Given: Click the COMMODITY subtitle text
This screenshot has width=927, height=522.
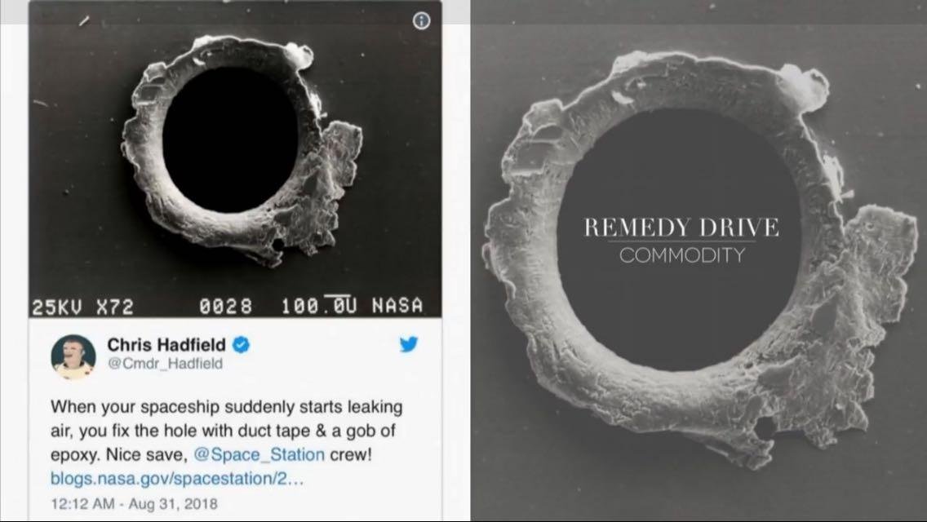Looking at the screenshot, I should pos(682,255).
